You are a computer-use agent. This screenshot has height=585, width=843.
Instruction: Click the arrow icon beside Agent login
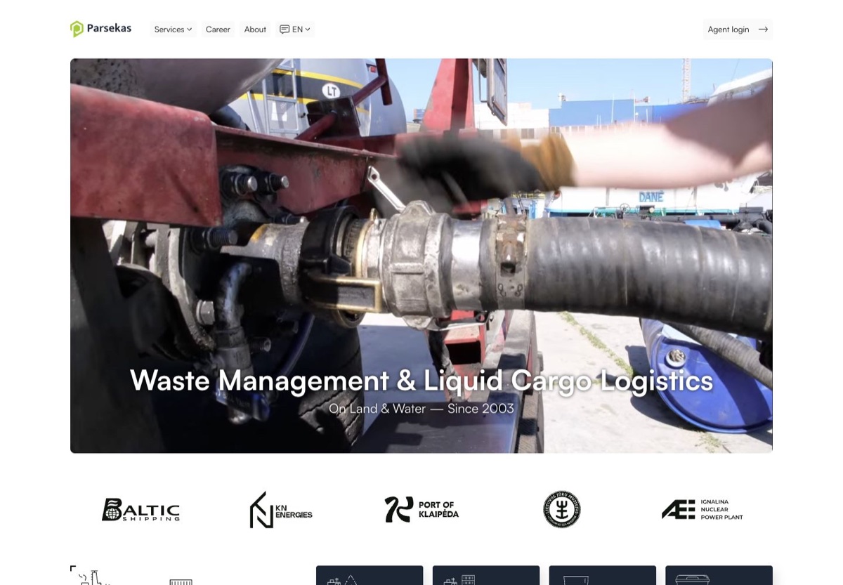pyautogui.click(x=763, y=29)
